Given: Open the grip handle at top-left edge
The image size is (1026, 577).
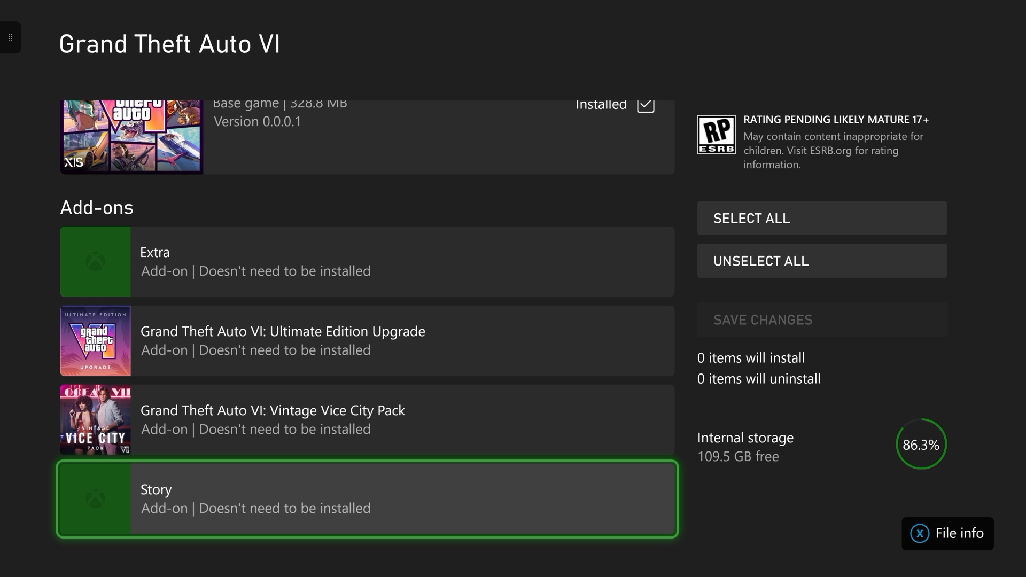Looking at the screenshot, I should 11,37.
